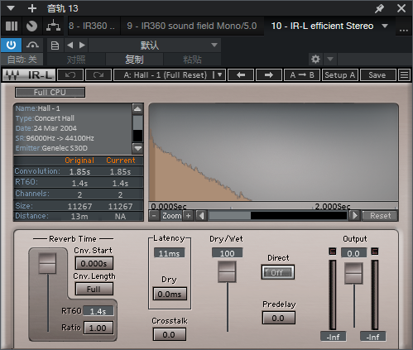This screenshot has height=350, width=413.
Task: Click the IR info scrollbar thumb
Action: pos(137,122)
